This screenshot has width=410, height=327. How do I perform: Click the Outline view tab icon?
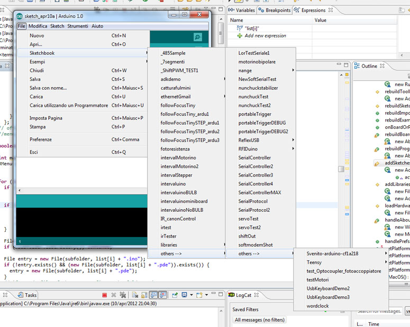tap(357, 66)
